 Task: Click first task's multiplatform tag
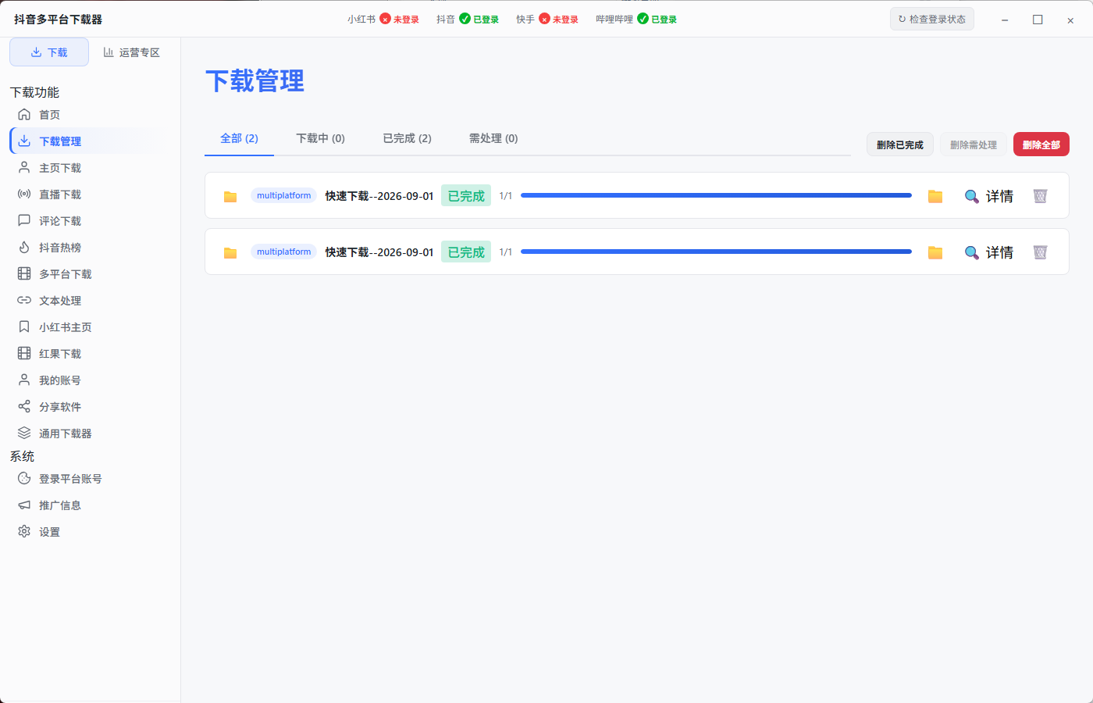point(283,196)
